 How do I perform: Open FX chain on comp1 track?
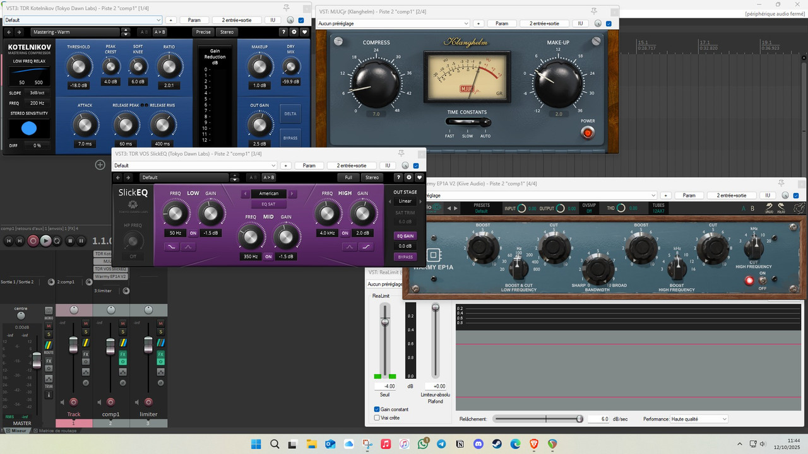[123, 354]
